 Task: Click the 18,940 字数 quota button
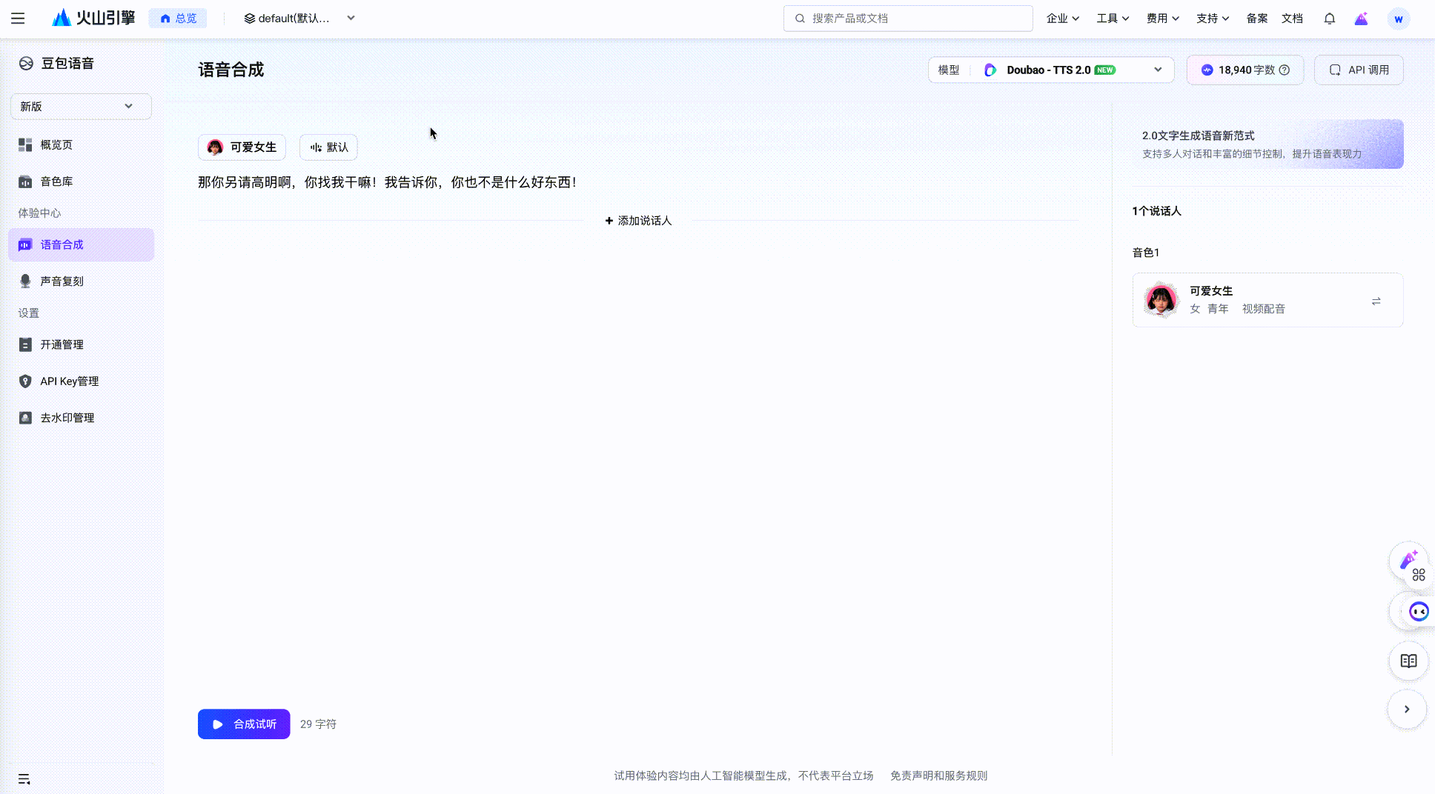coord(1245,70)
